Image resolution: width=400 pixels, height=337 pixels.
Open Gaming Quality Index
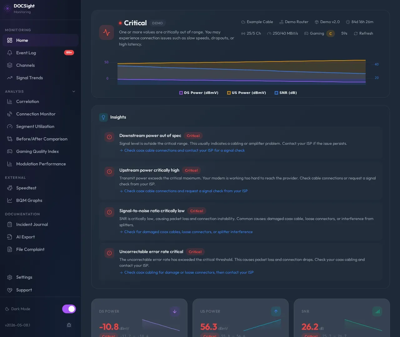point(40,151)
